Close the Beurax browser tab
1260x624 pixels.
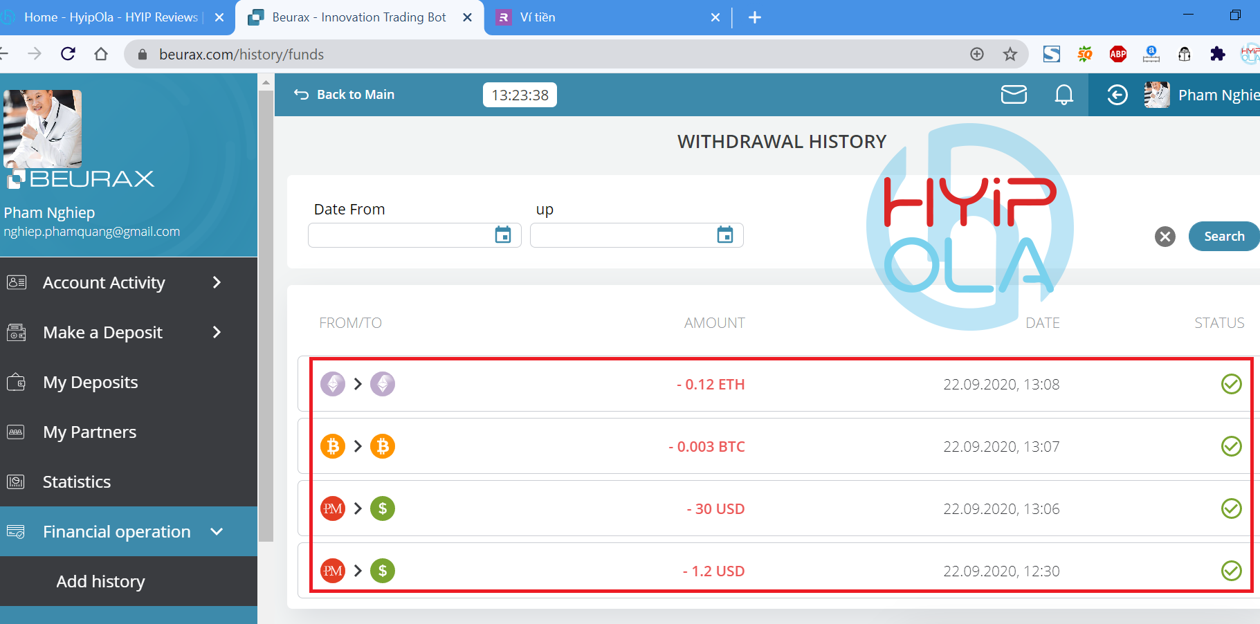click(468, 17)
